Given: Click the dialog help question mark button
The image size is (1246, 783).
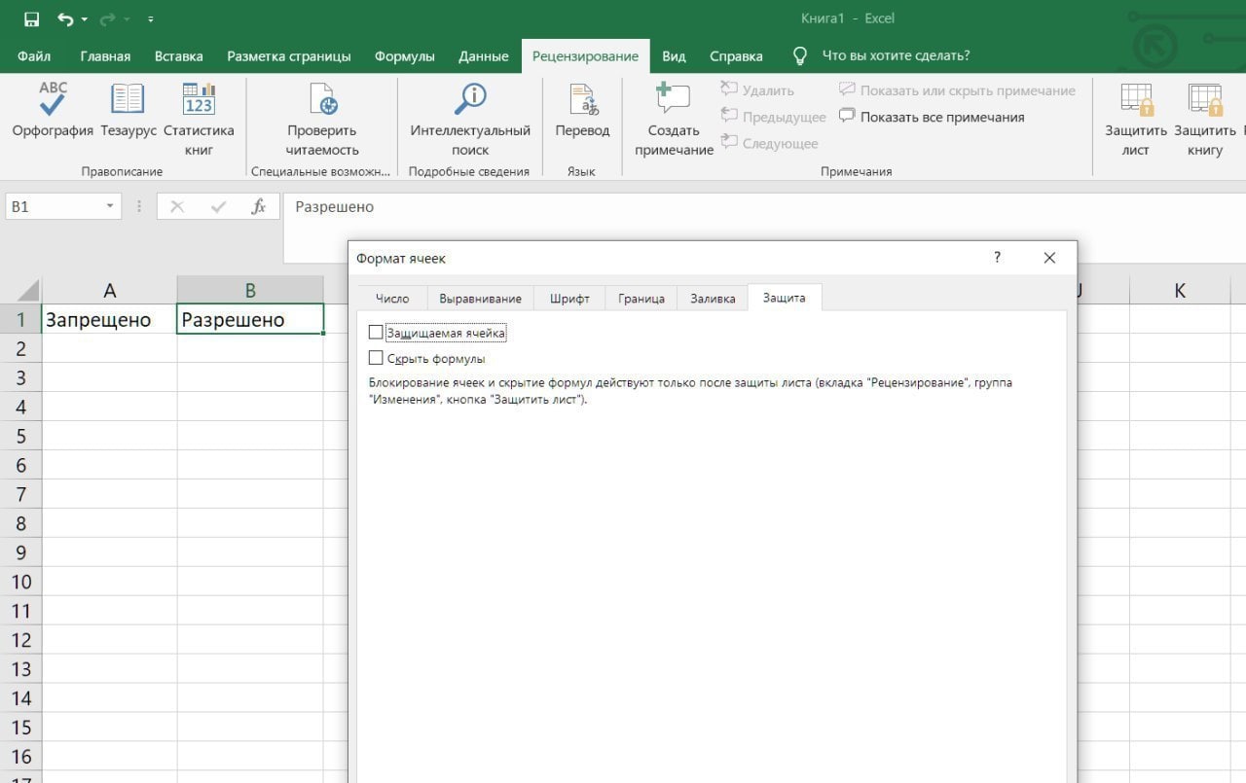Looking at the screenshot, I should click(x=997, y=258).
